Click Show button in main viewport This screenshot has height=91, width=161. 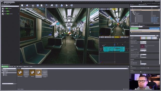tap(31, 9)
